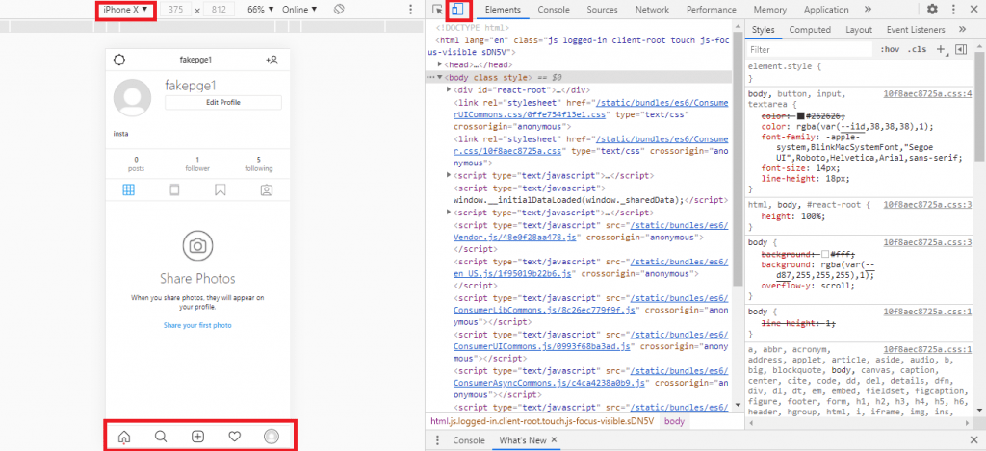
Task: Open the 66% zoom dropdown
Action: click(x=260, y=9)
